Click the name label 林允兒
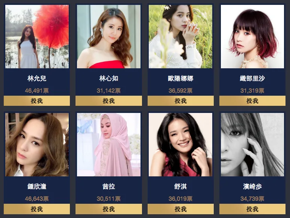290x218 pixels. coord(37,78)
